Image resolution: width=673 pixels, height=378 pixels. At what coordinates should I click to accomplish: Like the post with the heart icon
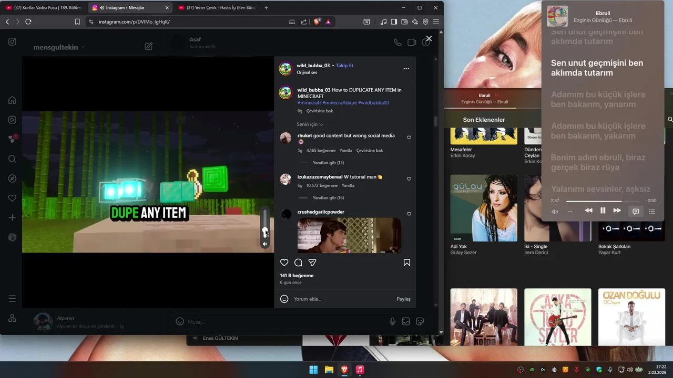click(284, 262)
